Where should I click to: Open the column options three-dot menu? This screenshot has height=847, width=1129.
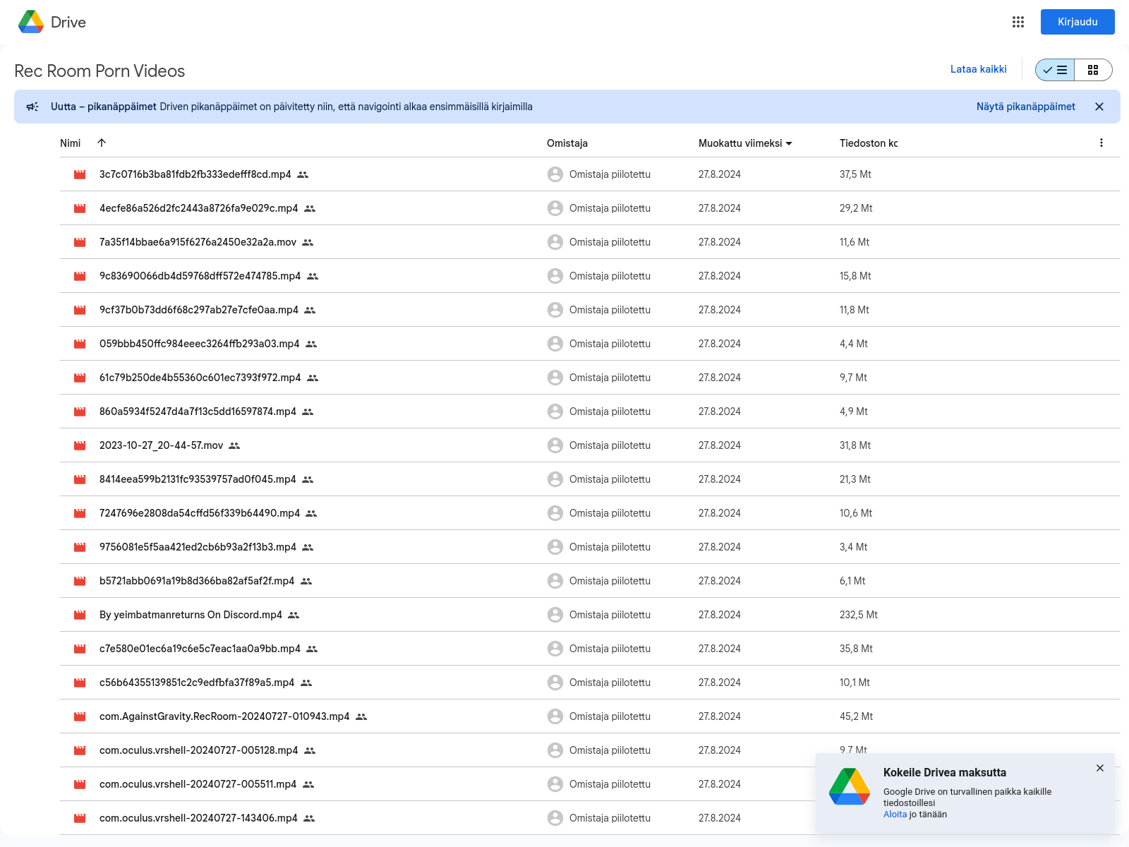[1101, 143]
